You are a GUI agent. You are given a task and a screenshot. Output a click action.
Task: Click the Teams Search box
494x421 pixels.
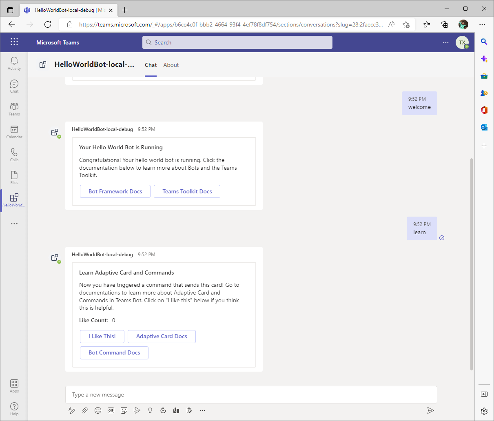pos(237,42)
